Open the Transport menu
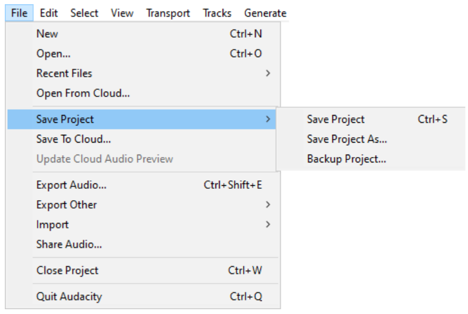Viewport: 468px width, 314px height. point(168,13)
